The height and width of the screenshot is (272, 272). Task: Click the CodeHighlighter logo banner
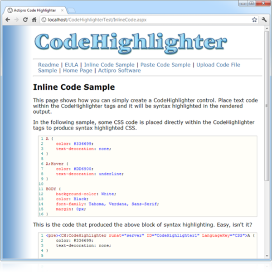point(130,42)
